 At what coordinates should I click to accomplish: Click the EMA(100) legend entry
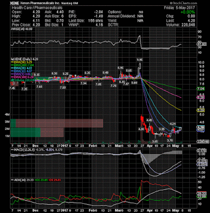click(x=22, y=77)
